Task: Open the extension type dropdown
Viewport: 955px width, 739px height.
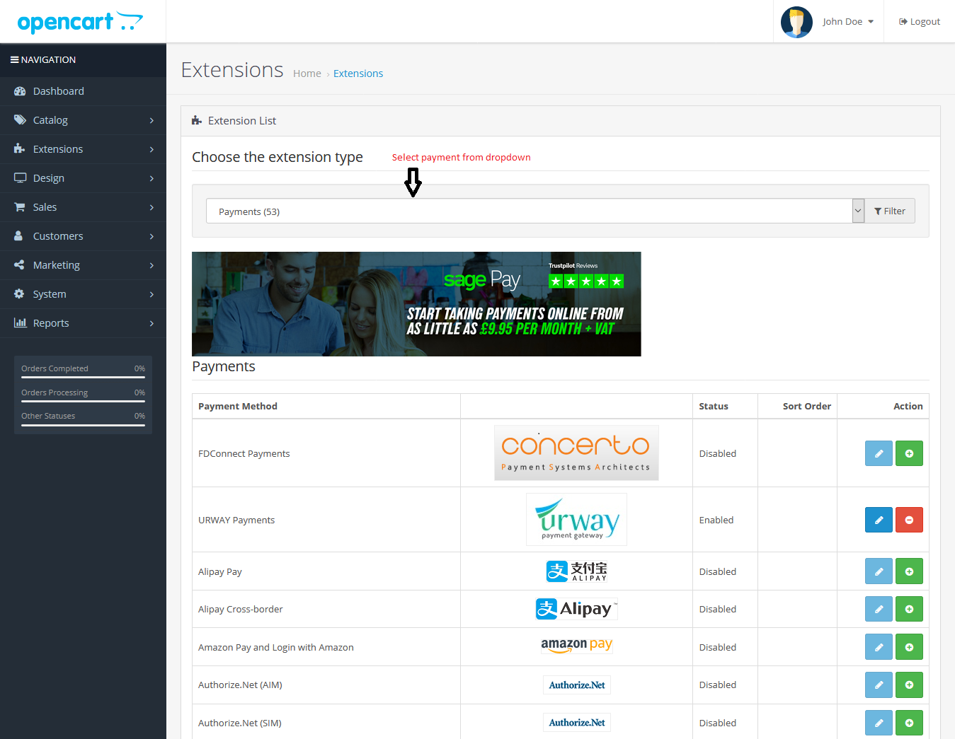Action: coord(534,211)
